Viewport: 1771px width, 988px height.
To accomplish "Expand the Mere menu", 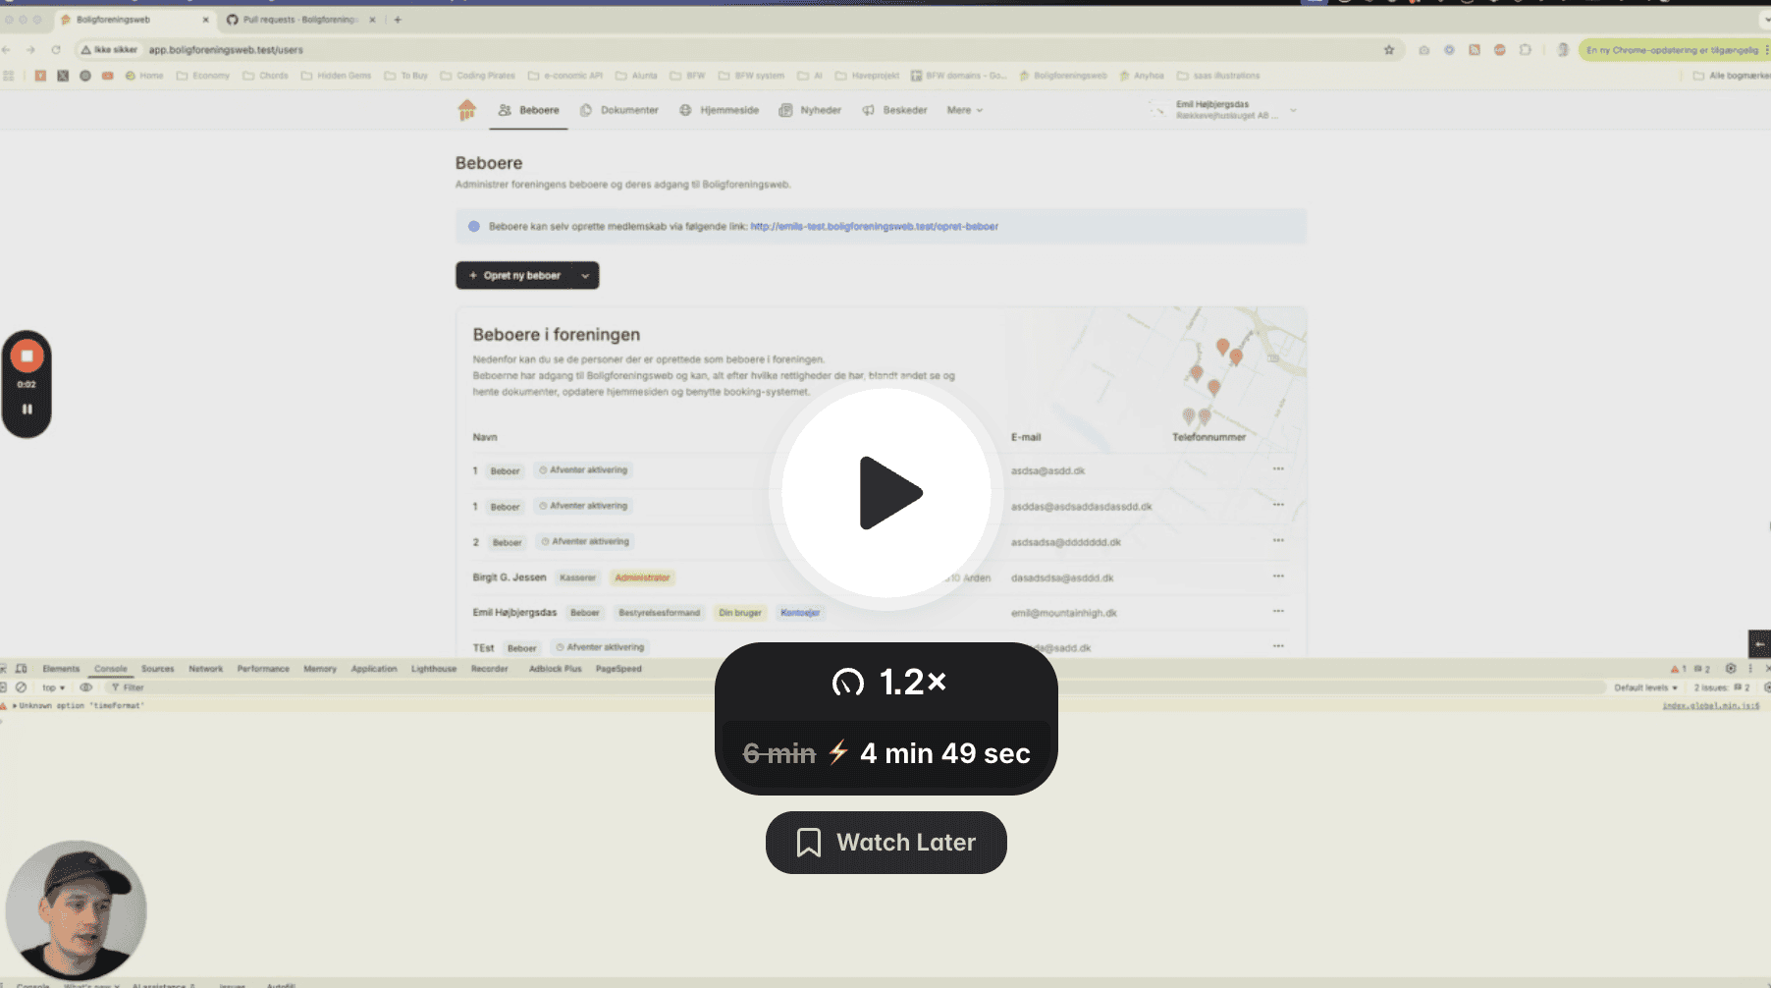I will point(964,110).
